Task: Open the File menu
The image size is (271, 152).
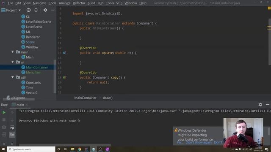Action: (10, 3)
